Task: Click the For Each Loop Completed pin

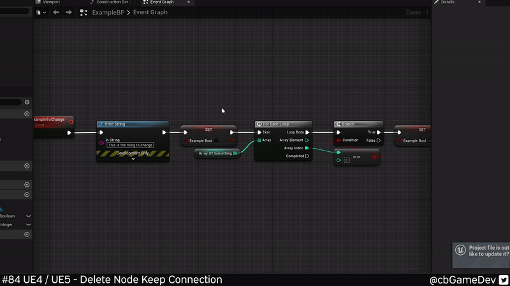Action: (x=307, y=156)
